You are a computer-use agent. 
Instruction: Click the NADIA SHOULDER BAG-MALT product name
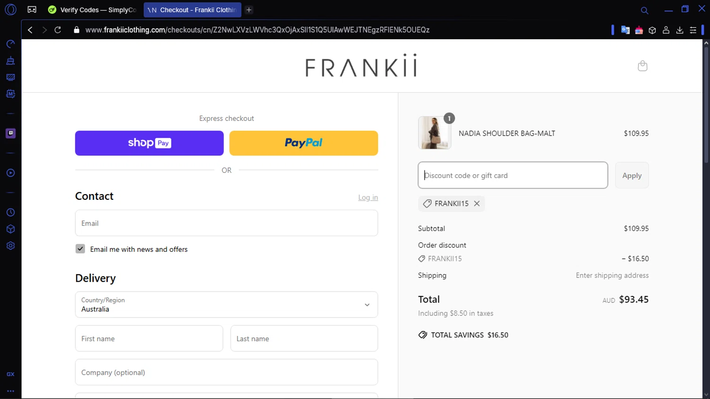[x=507, y=133]
